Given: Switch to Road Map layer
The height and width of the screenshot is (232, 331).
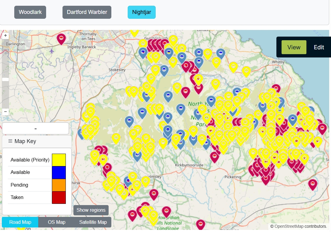Looking at the screenshot, I should click(20, 222).
